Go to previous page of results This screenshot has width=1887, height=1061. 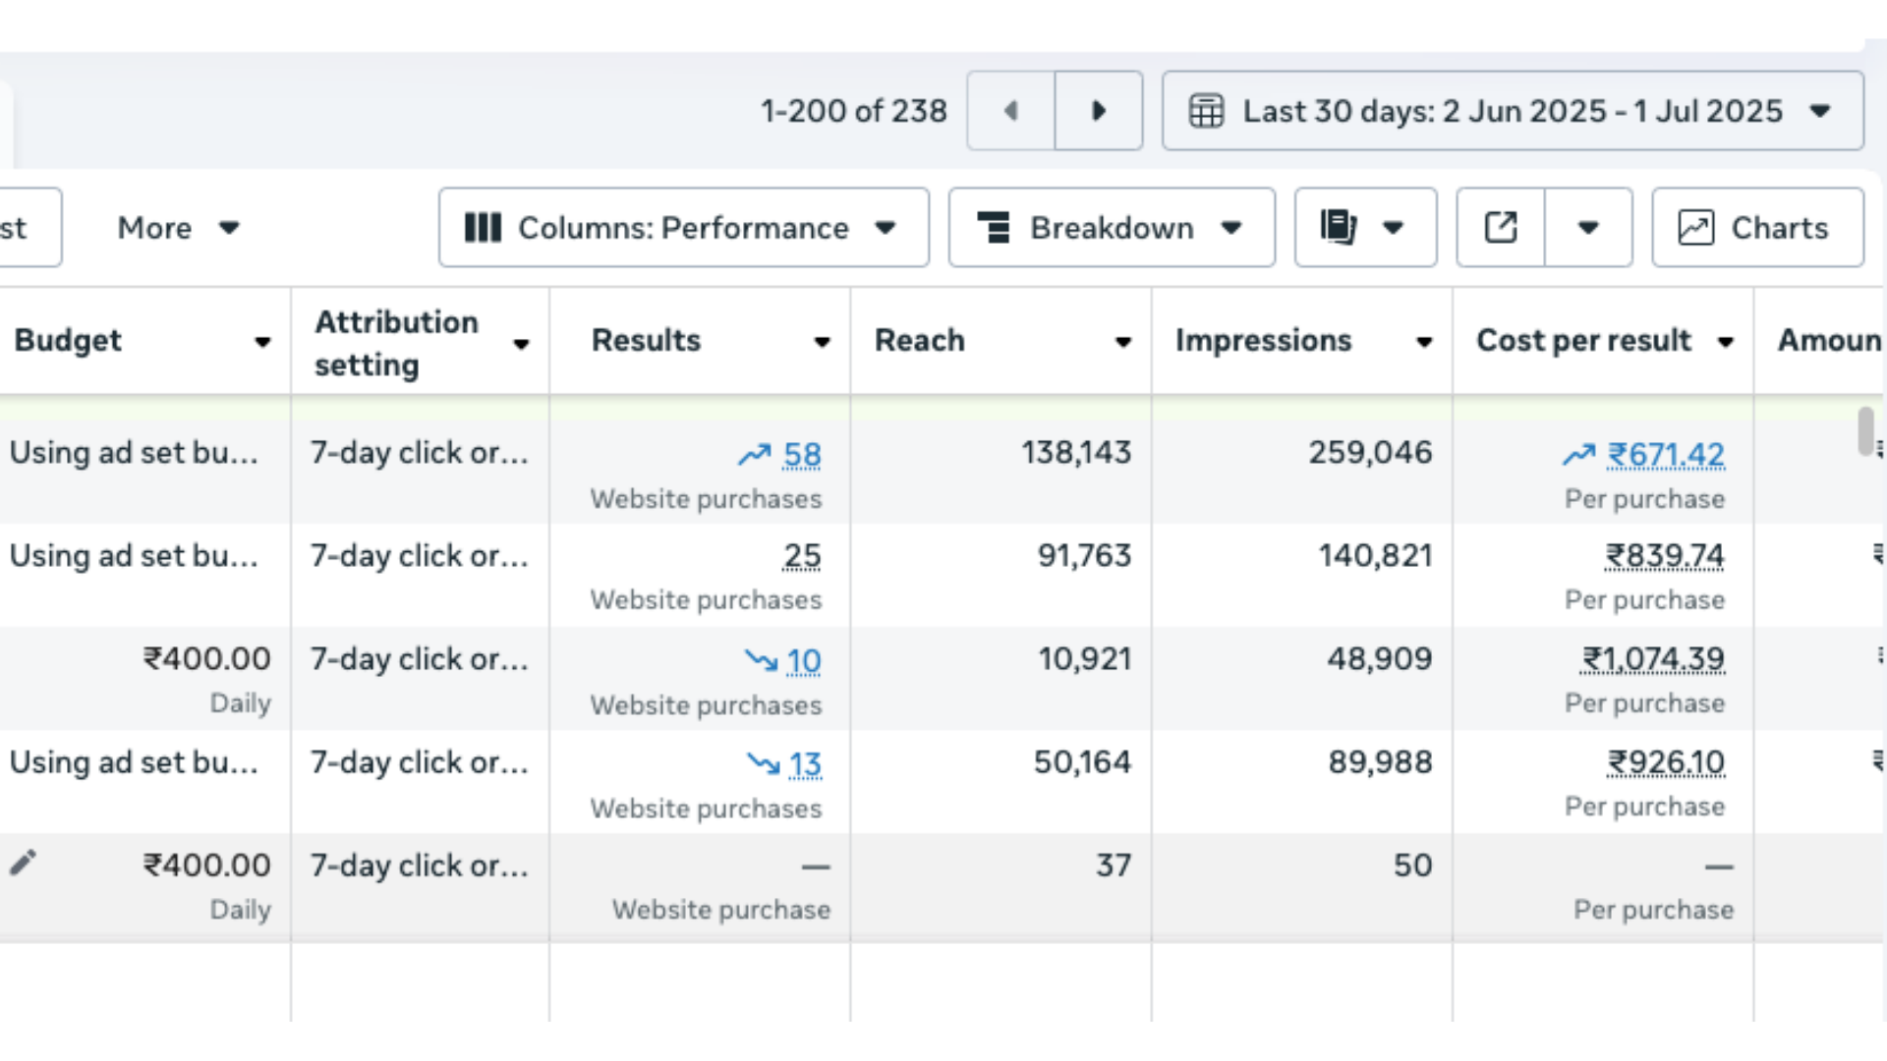coord(1010,111)
